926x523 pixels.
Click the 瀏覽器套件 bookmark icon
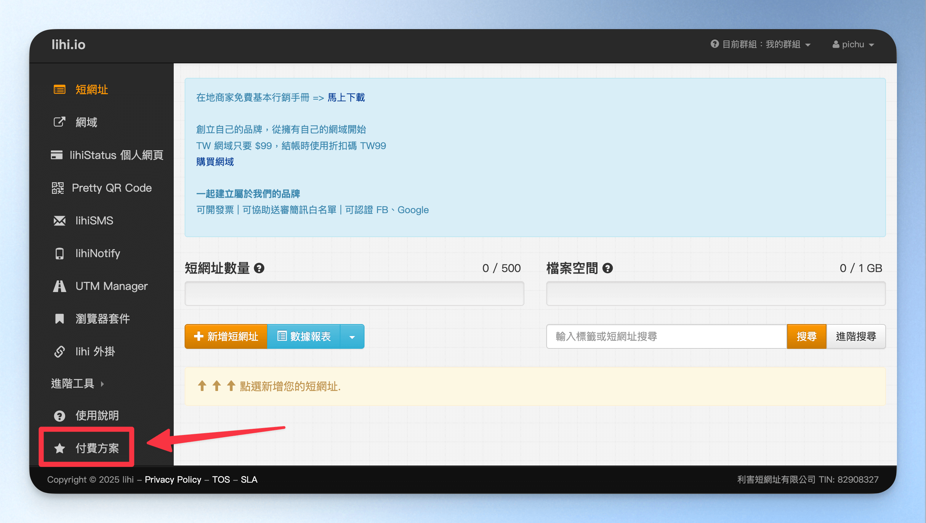tap(59, 319)
